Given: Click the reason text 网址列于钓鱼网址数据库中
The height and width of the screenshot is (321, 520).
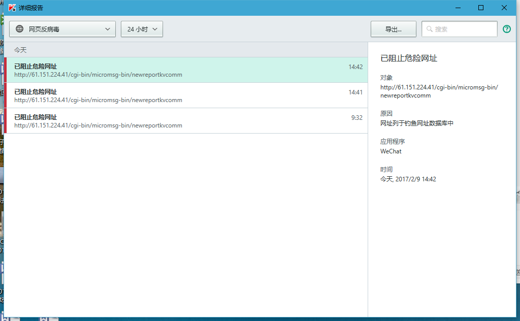Looking at the screenshot, I should pos(416,123).
